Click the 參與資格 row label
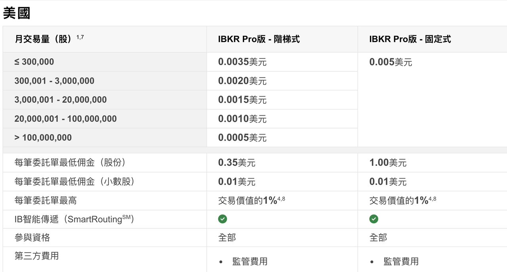This screenshot has height=272, width=507. click(x=32, y=238)
